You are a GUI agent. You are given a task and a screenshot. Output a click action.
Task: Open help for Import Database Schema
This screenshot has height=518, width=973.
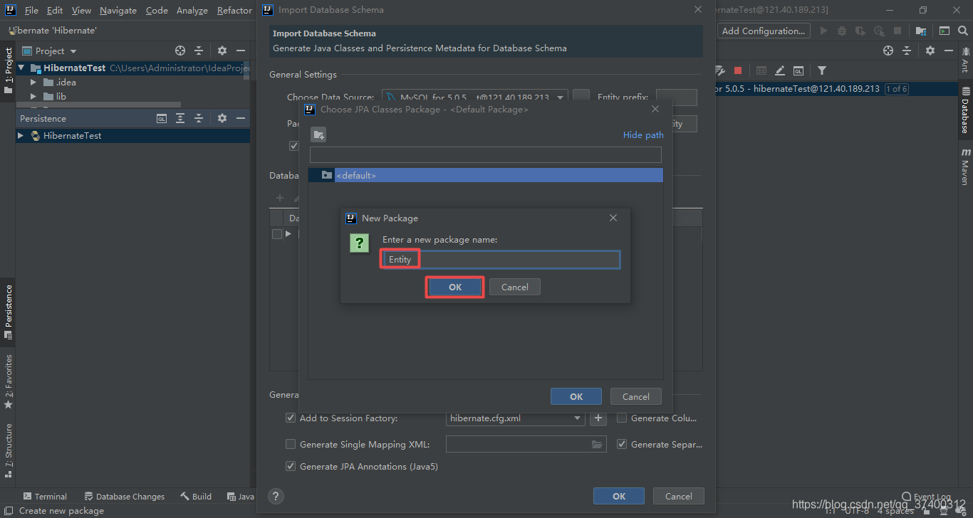[x=276, y=496]
